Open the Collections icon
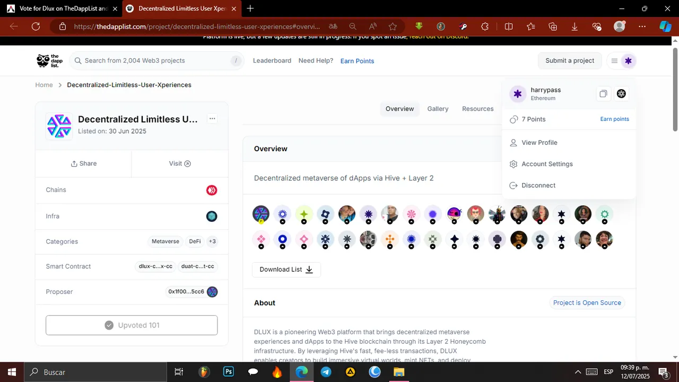The height and width of the screenshot is (382, 679). coord(553,27)
